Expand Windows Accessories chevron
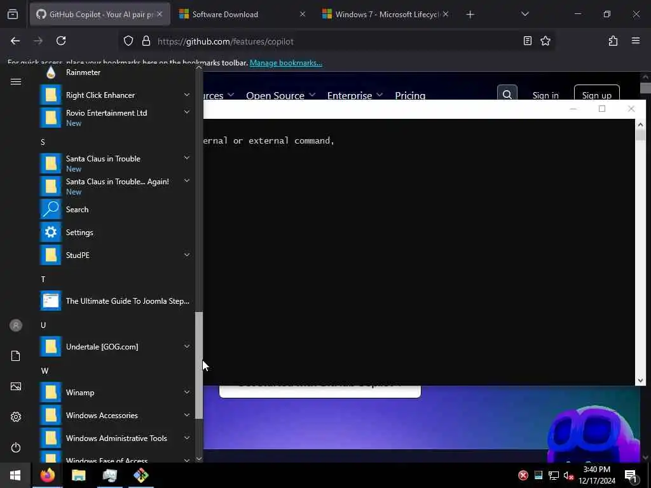This screenshot has width=651, height=488. click(187, 414)
